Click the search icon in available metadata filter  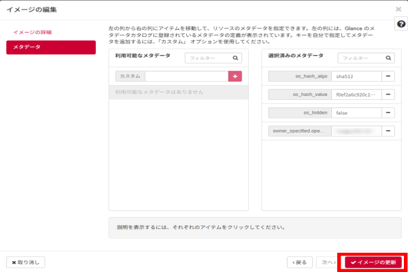tap(235, 58)
